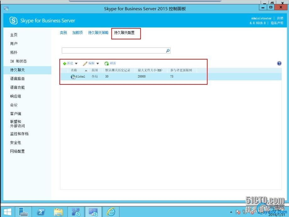289x217 pixels.
Task: Open Skype Topology Builder taskbar icon
Action: point(76,212)
